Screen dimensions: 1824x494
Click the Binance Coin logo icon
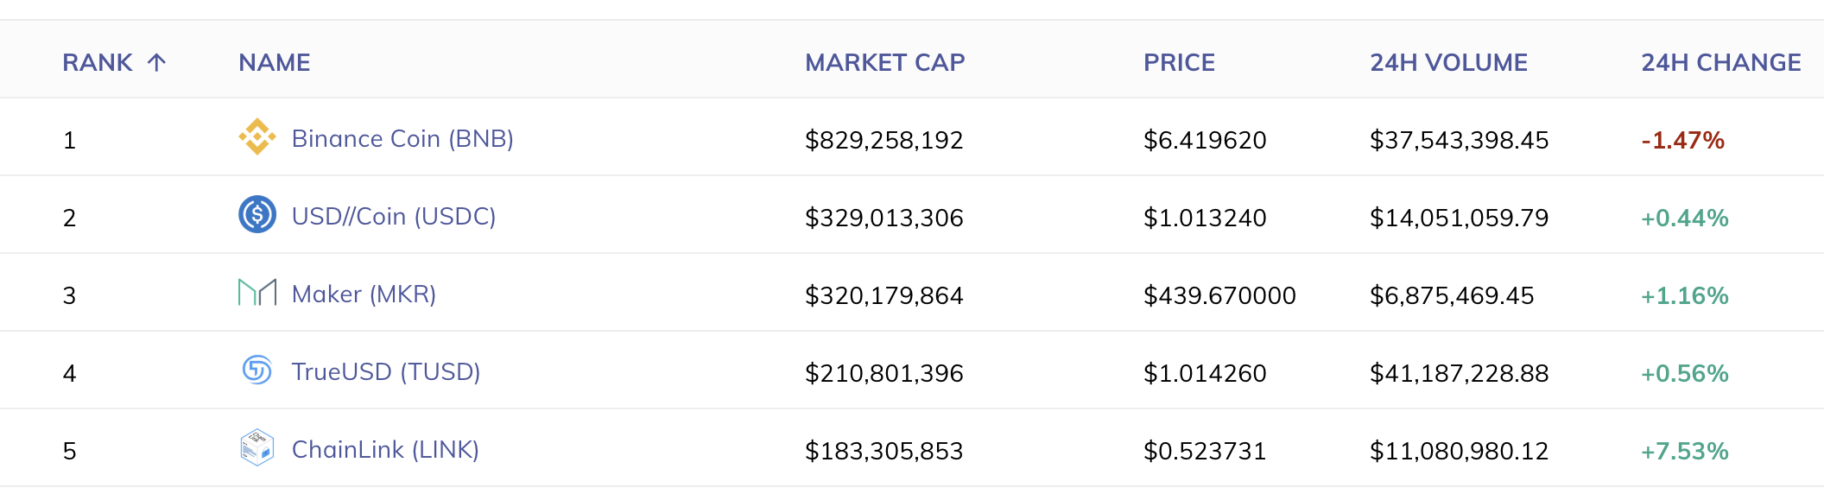pyautogui.click(x=257, y=137)
